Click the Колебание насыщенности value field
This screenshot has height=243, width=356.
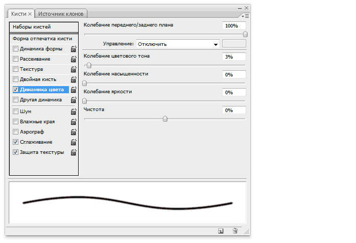click(x=234, y=75)
